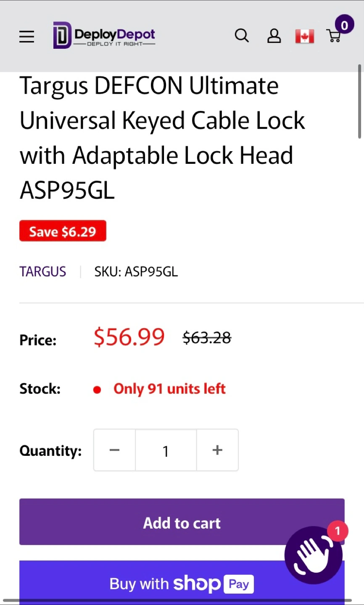Viewport: 364px width, 605px height.
Task: Follow the TARGUS brand link
Action: (43, 272)
